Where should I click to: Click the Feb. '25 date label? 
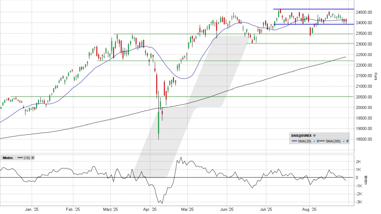[x=73, y=209]
